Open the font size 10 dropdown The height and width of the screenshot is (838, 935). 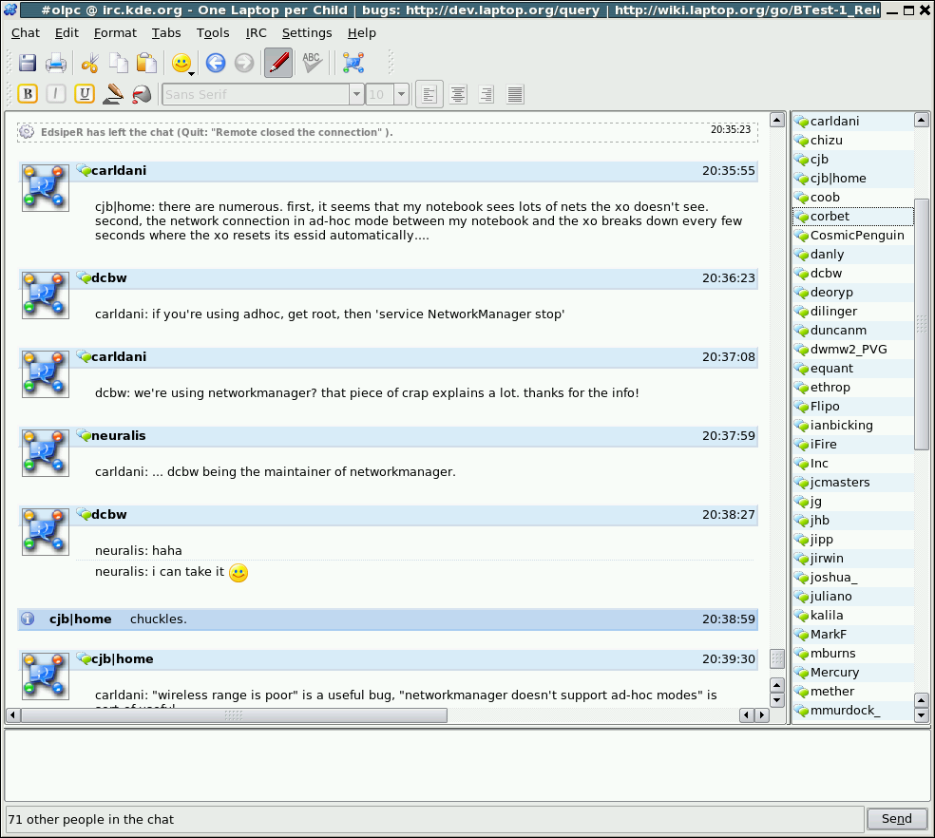click(401, 94)
